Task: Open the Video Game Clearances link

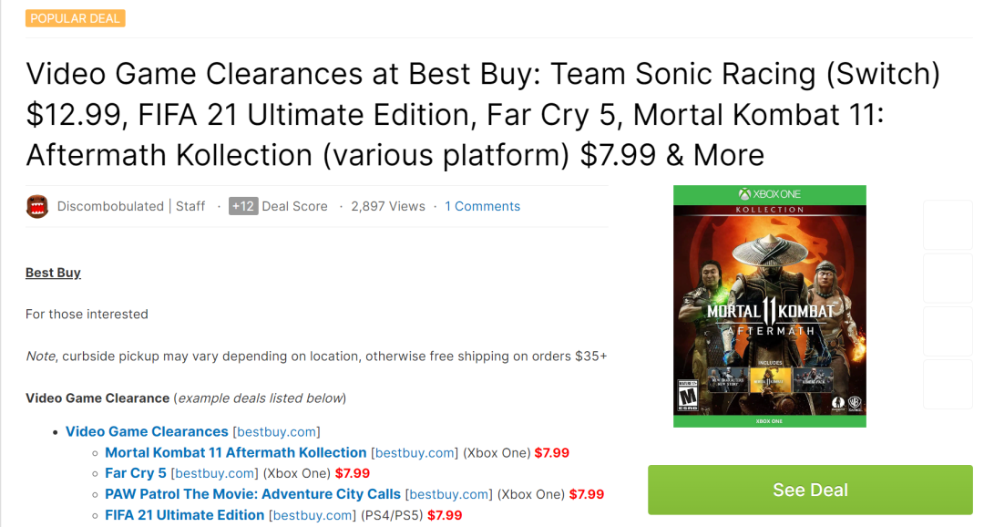Action: [147, 431]
